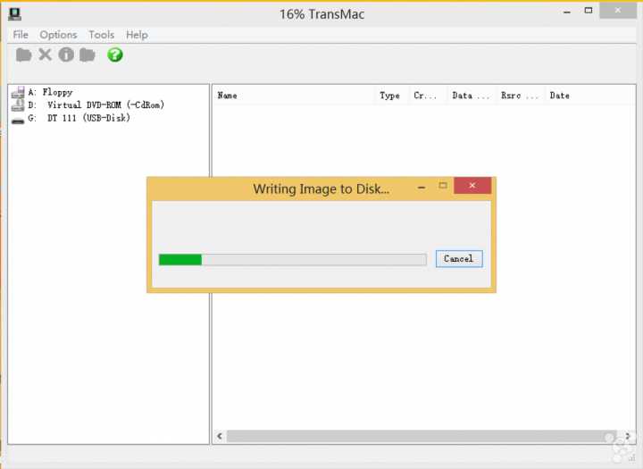Image resolution: width=643 pixels, height=469 pixels.
Task: Click the horizontal scrollbar track in file list
Action: click(x=422, y=436)
